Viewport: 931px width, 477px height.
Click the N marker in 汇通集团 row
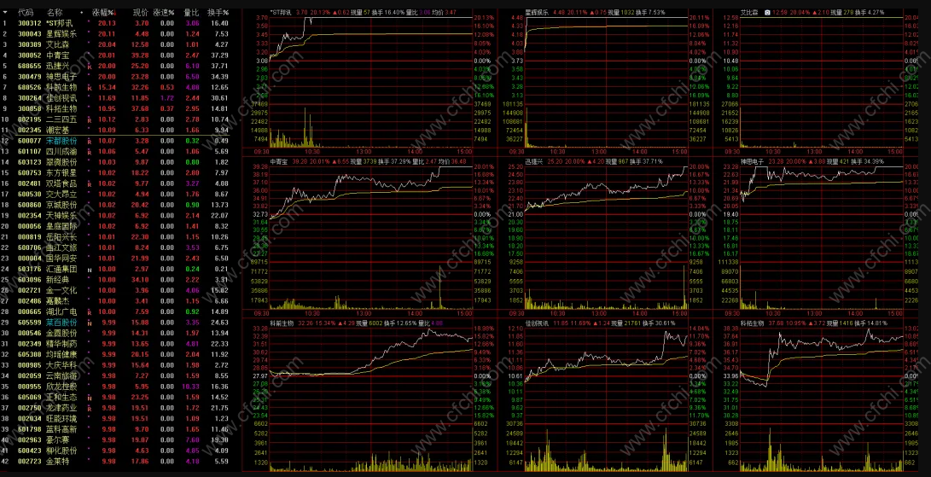(x=89, y=269)
